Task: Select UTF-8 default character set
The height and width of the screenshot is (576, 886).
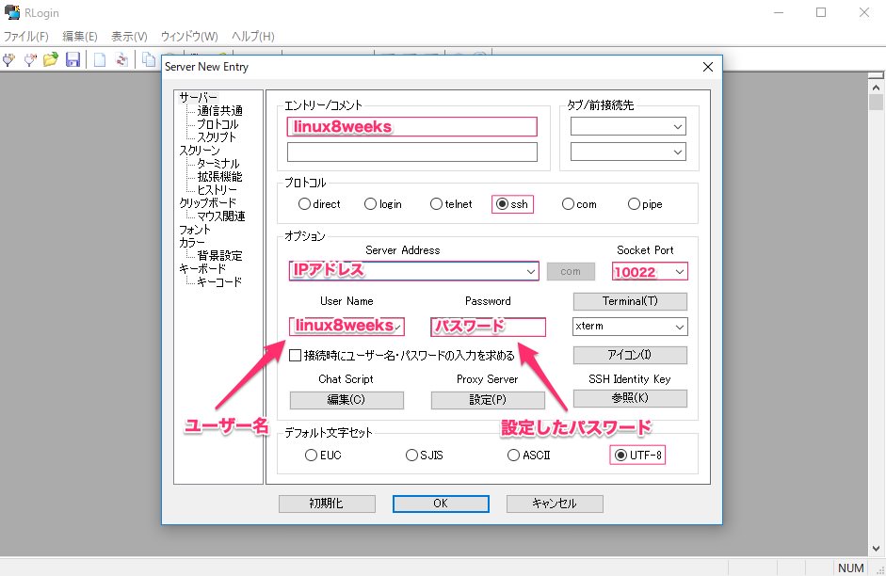Action: (x=637, y=456)
